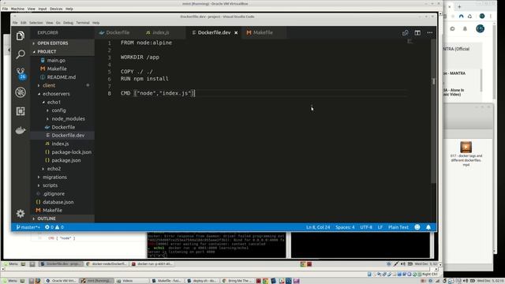505x284 pixels.
Task: Change language mode Plain Text
Action: tap(398, 227)
